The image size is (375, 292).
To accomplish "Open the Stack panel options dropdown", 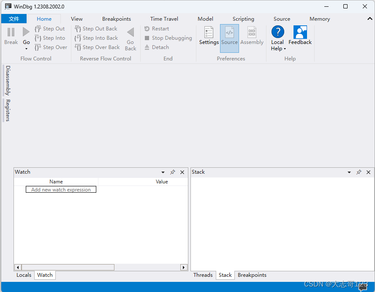I will [x=349, y=172].
